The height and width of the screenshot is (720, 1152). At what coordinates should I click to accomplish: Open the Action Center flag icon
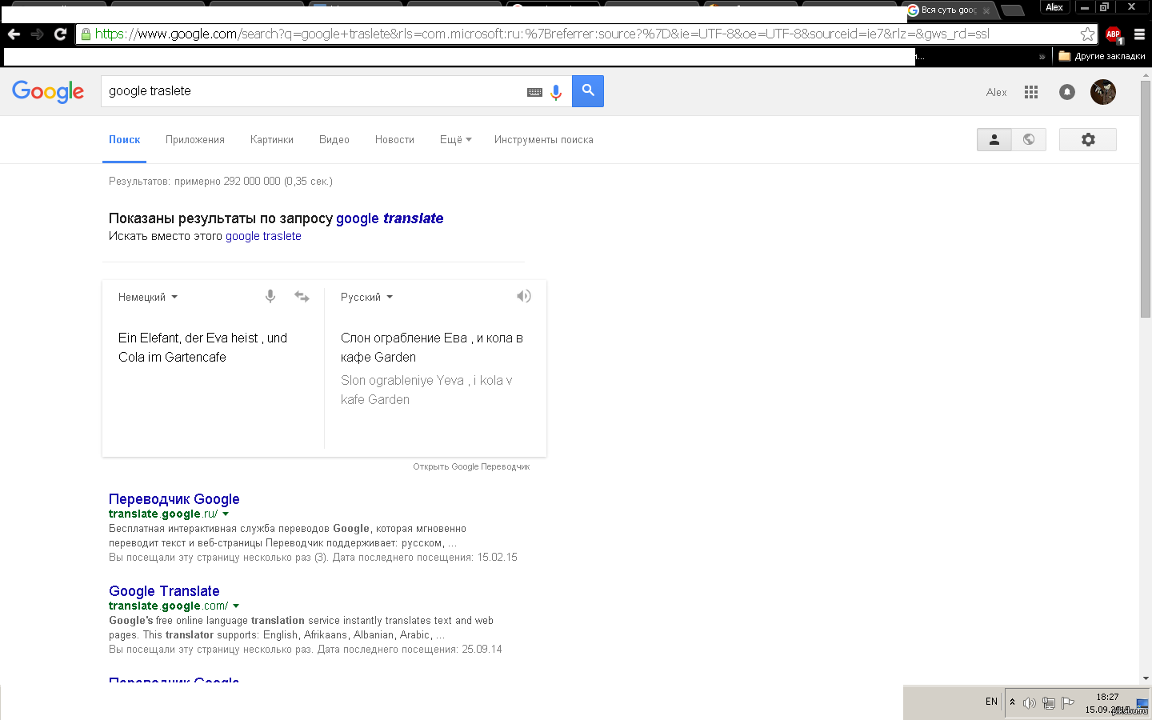(x=1067, y=702)
